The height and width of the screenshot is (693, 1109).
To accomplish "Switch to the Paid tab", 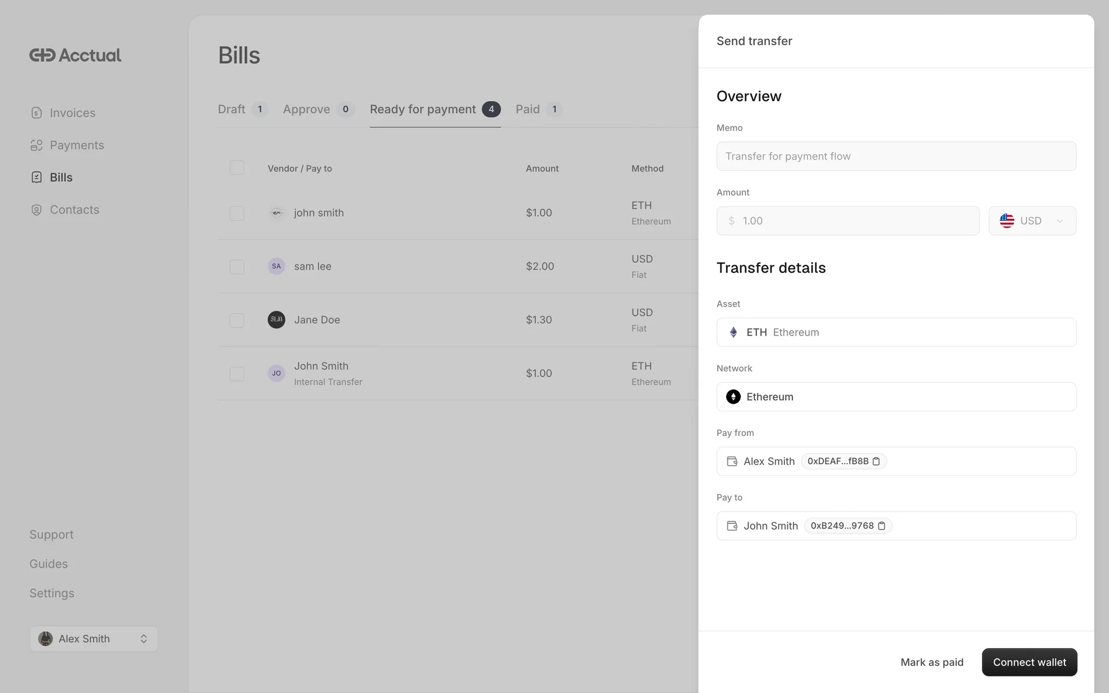I will tap(527, 110).
